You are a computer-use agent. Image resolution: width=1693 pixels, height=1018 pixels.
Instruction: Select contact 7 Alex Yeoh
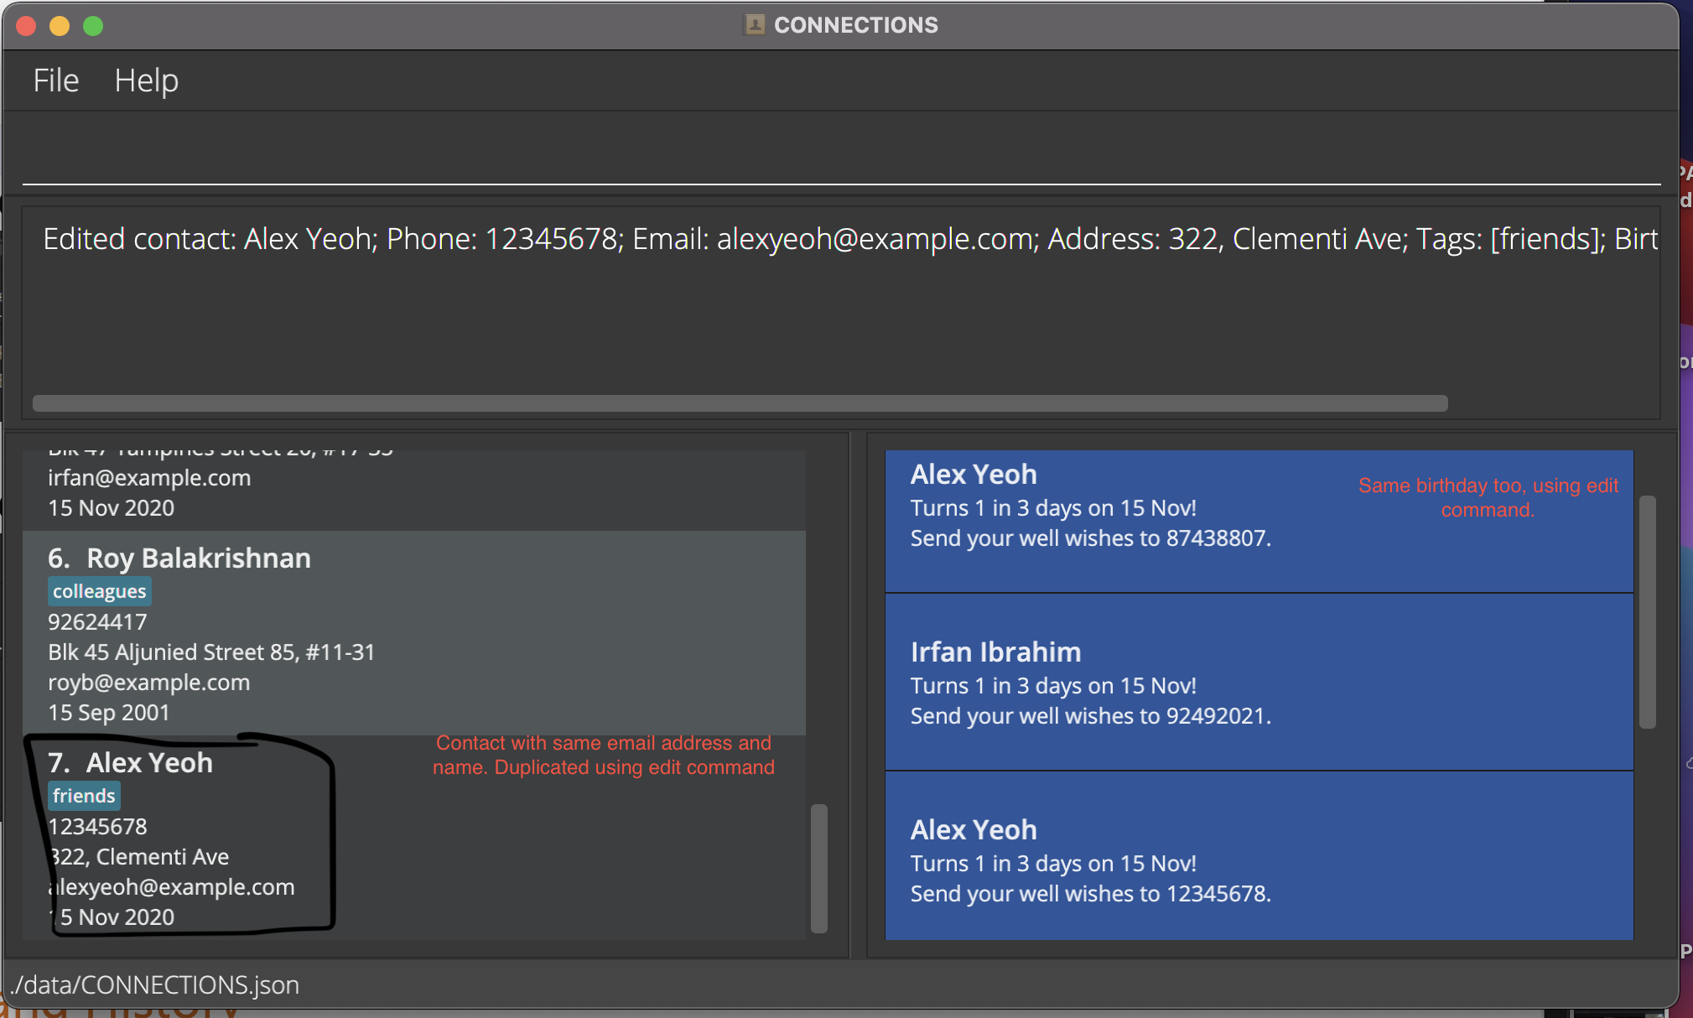point(149,763)
